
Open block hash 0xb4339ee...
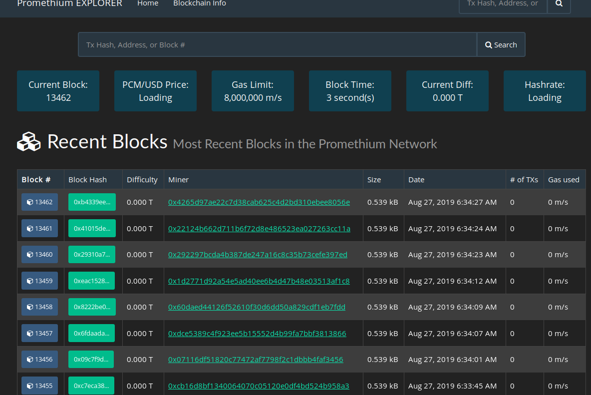(92, 202)
